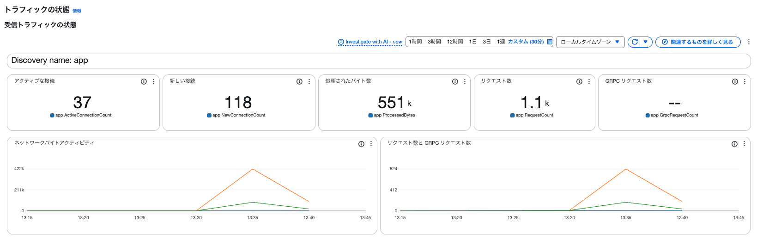Click the app NewConnectionCount legend swatch

[x=209, y=115]
